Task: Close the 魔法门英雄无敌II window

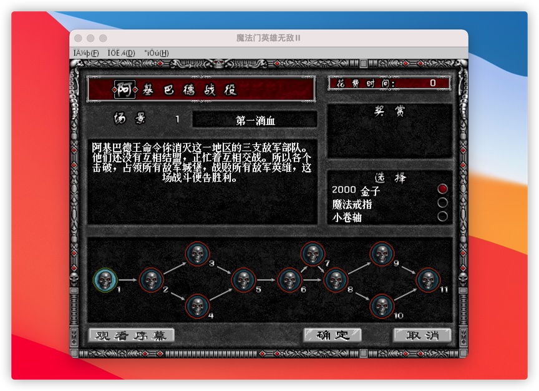Action: click(79, 38)
